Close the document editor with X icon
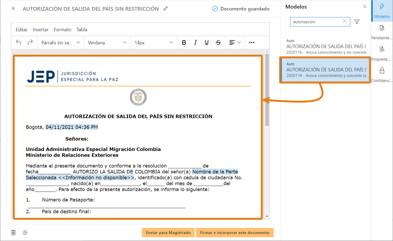Viewport: 393px width, 241px height. click(x=13, y=9)
